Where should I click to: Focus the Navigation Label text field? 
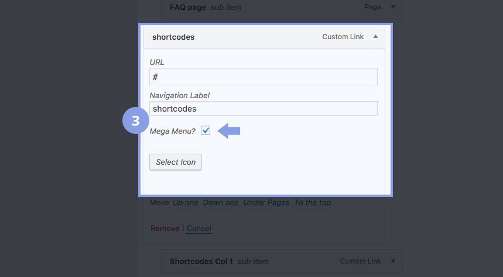[x=264, y=109]
